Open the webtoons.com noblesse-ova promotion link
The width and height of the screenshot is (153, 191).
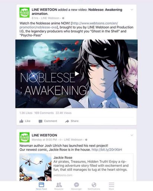coord(69,25)
